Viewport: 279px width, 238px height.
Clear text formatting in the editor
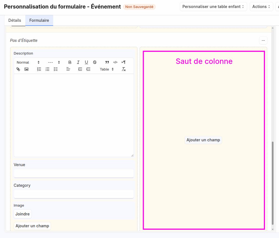124,69
